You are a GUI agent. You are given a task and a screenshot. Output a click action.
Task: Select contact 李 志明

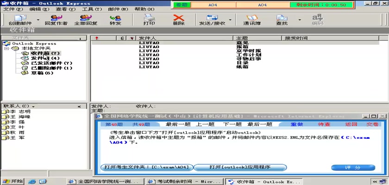(16, 111)
